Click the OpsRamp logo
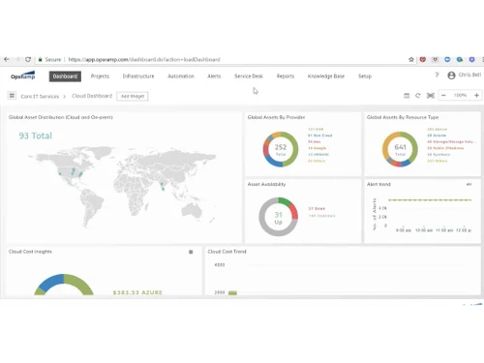This screenshot has width=484, height=363. pos(22,76)
